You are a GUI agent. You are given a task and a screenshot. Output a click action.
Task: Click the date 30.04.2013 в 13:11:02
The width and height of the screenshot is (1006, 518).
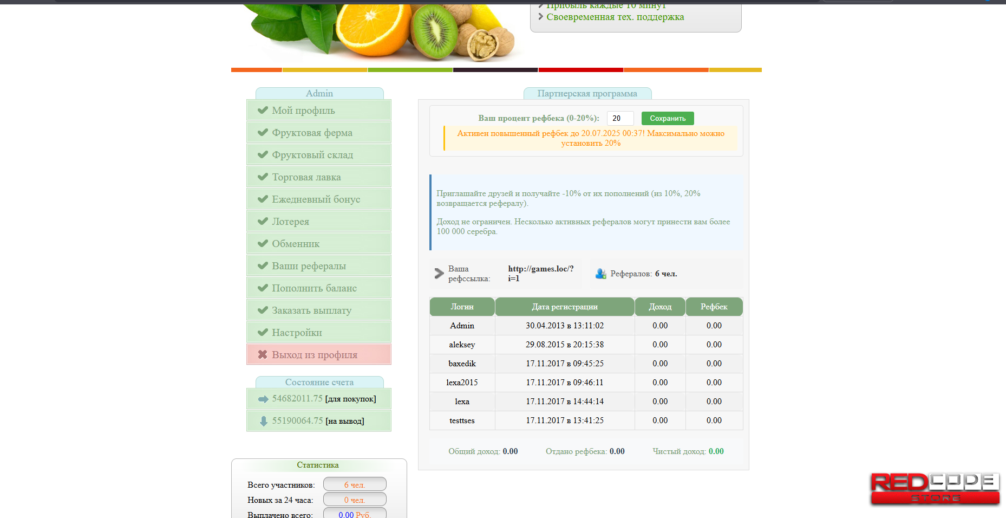[565, 326]
